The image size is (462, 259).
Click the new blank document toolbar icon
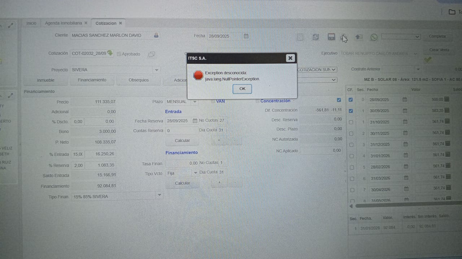click(300, 37)
